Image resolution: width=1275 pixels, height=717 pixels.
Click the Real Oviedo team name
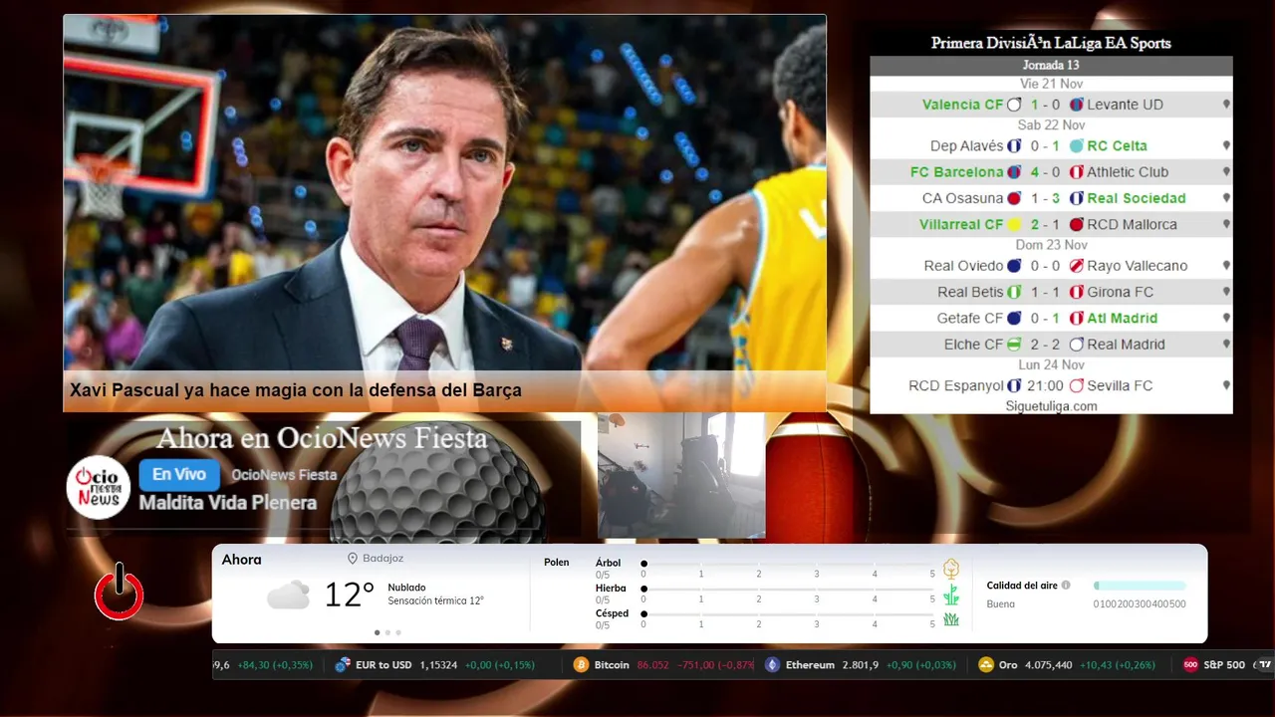point(963,266)
